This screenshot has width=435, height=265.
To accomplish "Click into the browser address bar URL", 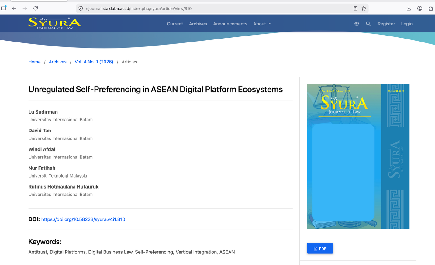I will (139, 8).
